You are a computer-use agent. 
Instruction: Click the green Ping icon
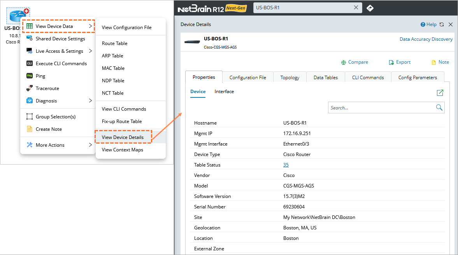tap(30, 76)
